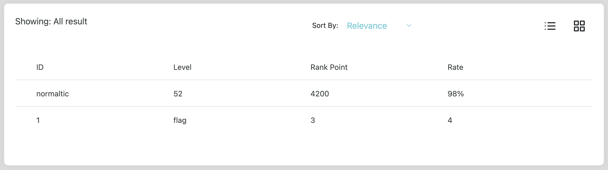Sort by the Level column header
608x170 pixels.
[x=182, y=67]
